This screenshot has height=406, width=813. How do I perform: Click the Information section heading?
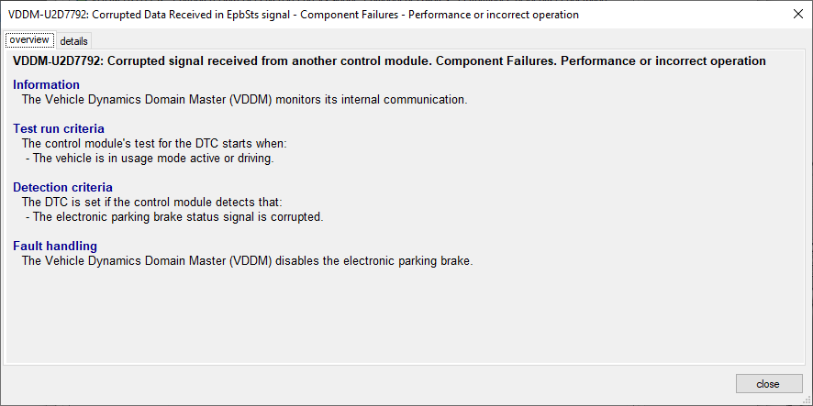point(46,85)
